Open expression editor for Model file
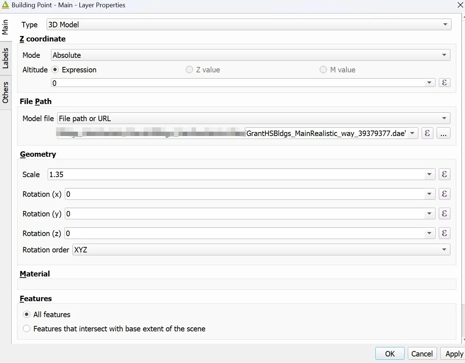This screenshot has width=465, height=363. tap(427, 133)
